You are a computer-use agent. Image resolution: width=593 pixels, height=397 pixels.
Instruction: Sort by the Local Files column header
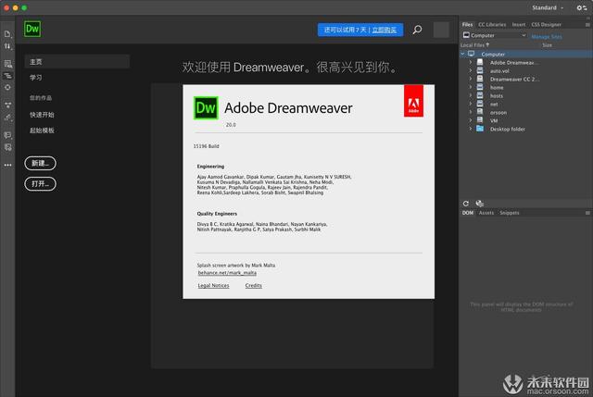coord(474,45)
